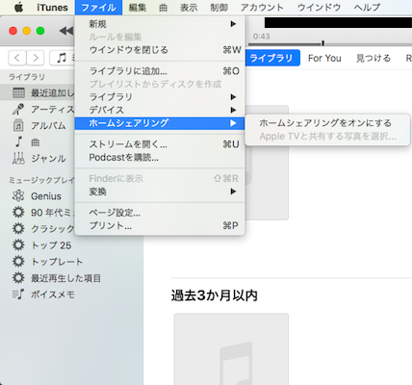Viewport: 412px width, 385px height.
Task: Expand the デバイス submenu
Action: (x=160, y=110)
